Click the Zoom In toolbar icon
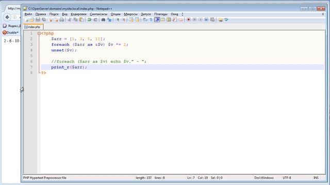 click(x=118, y=20)
